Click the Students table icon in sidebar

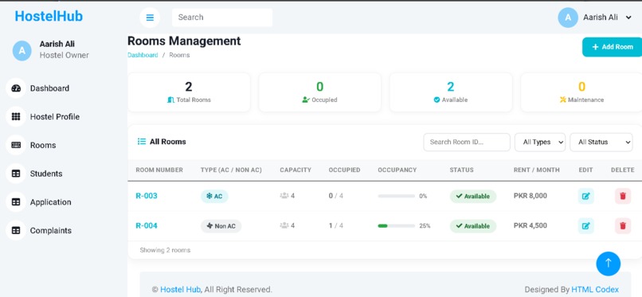coord(16,174)
